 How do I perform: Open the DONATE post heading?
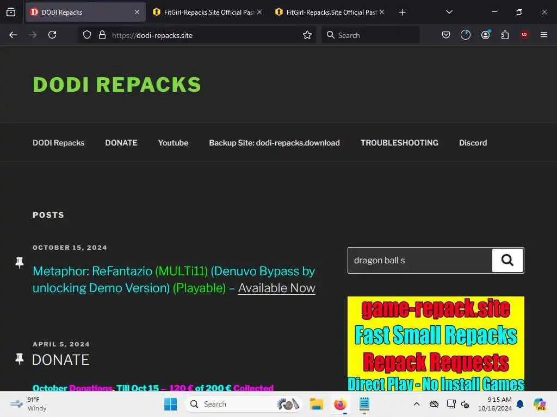click(x=61, y=360)
